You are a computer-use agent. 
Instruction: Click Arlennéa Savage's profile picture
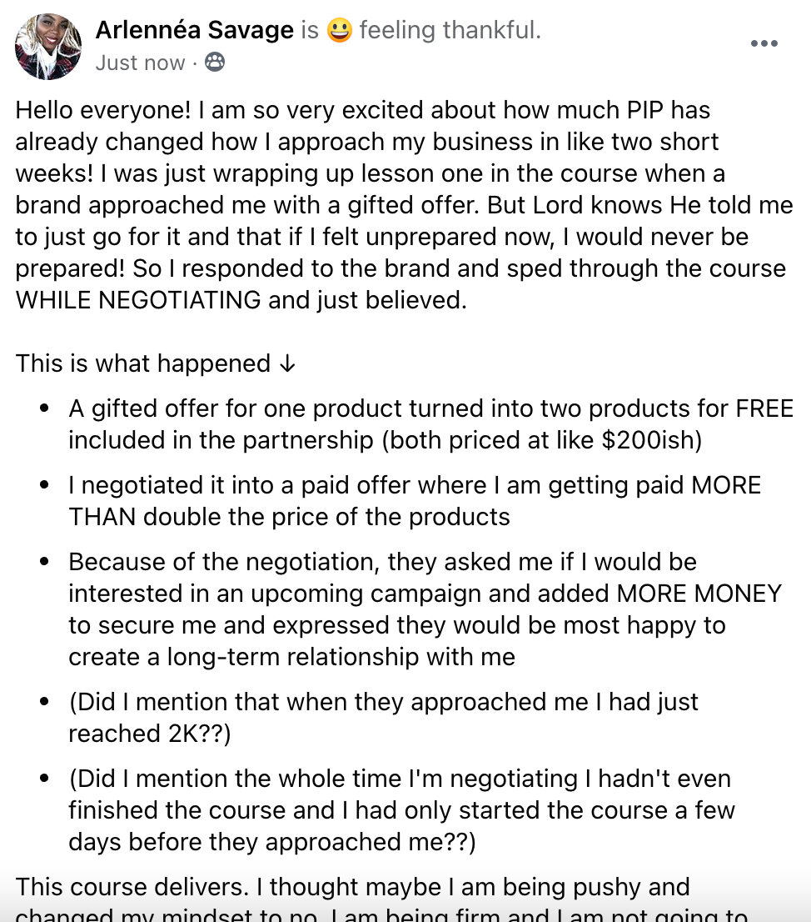(x=48, y=47)
